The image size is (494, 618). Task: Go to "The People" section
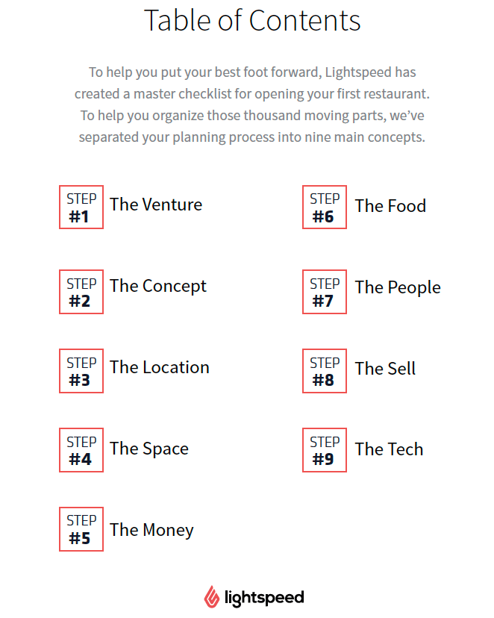click(398, 287)
